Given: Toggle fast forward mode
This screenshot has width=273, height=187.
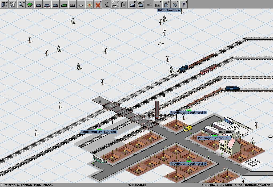Looking at the screenshot, I should click(175, 4).
